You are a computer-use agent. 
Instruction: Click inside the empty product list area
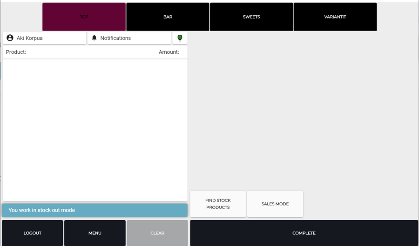[95, 130]
